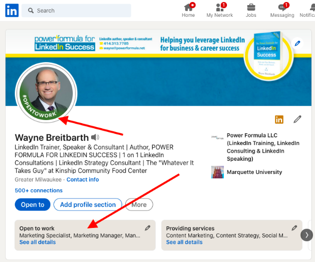This screenshot has height=262, width=315.
Task: Play name pronunciation speaker icon
Action: pos(95,137)
